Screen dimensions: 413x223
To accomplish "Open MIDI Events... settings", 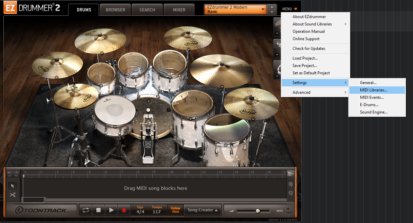I will [377, 97].
